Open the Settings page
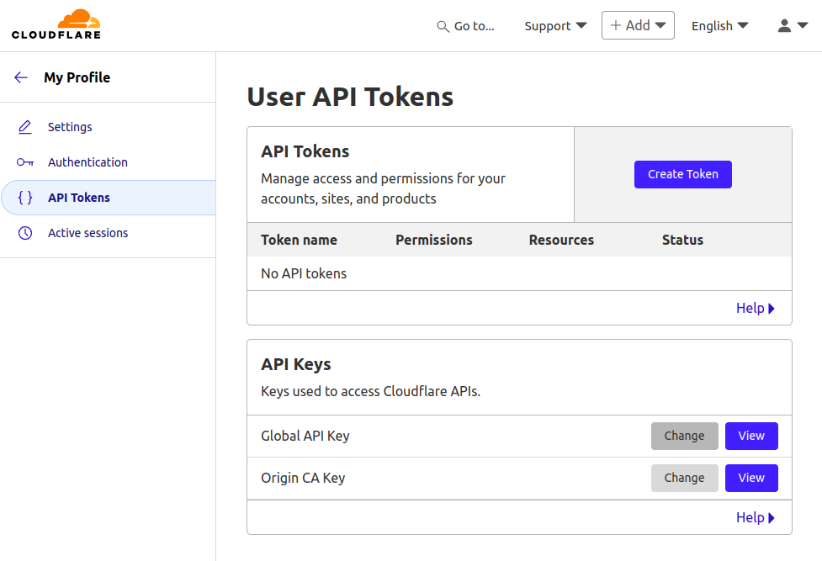 70,126
